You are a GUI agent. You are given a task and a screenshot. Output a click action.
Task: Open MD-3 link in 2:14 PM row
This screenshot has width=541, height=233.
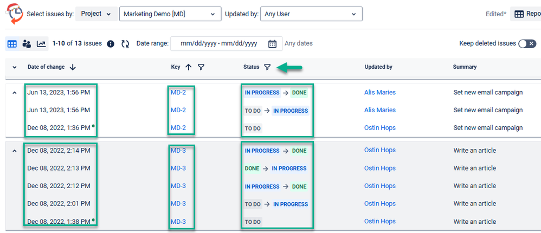point(178,150)
